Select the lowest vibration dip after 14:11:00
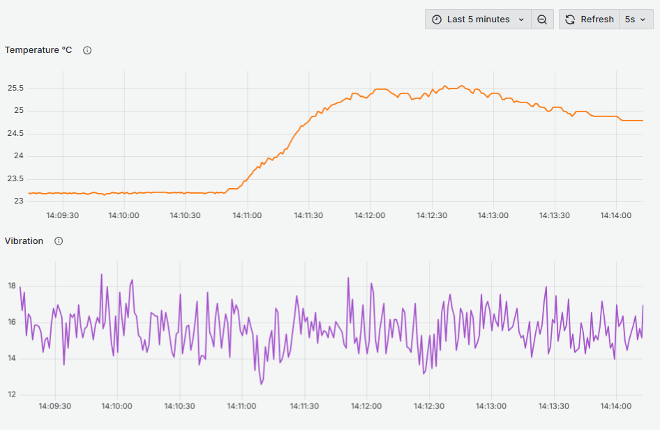 (x=262, y=383)
